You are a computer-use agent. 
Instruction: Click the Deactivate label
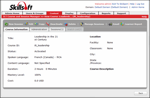coord(56,24)
